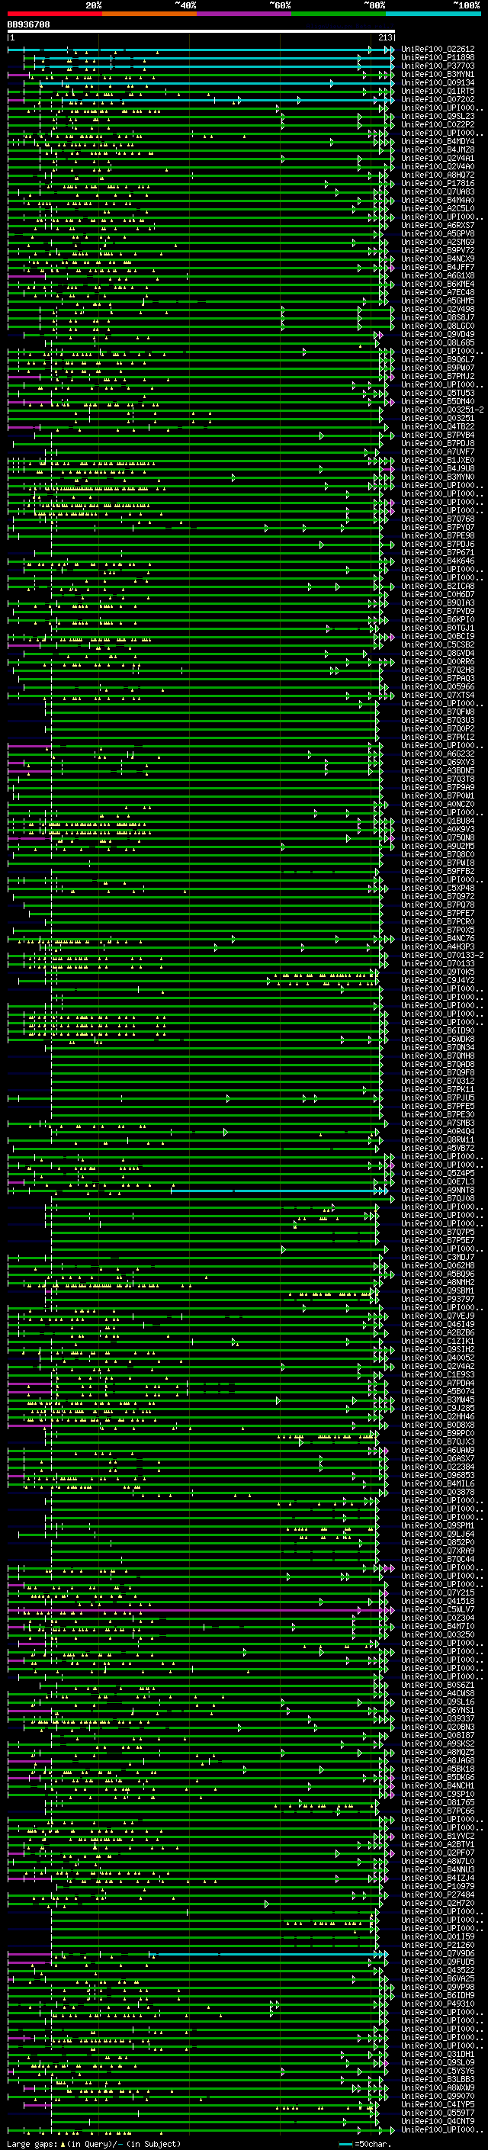Screen dimensions: 488x2150
Task: Open hit UniRef100_P37703
Action: click(x=438, y=66)
